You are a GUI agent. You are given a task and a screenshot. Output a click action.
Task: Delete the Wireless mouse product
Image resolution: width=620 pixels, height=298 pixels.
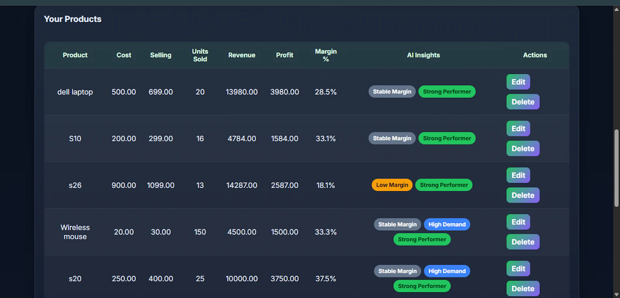523,242
